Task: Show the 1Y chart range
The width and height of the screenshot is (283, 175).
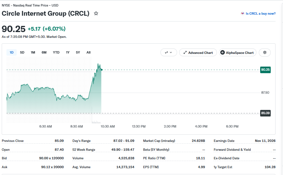Action: point(68,53)
